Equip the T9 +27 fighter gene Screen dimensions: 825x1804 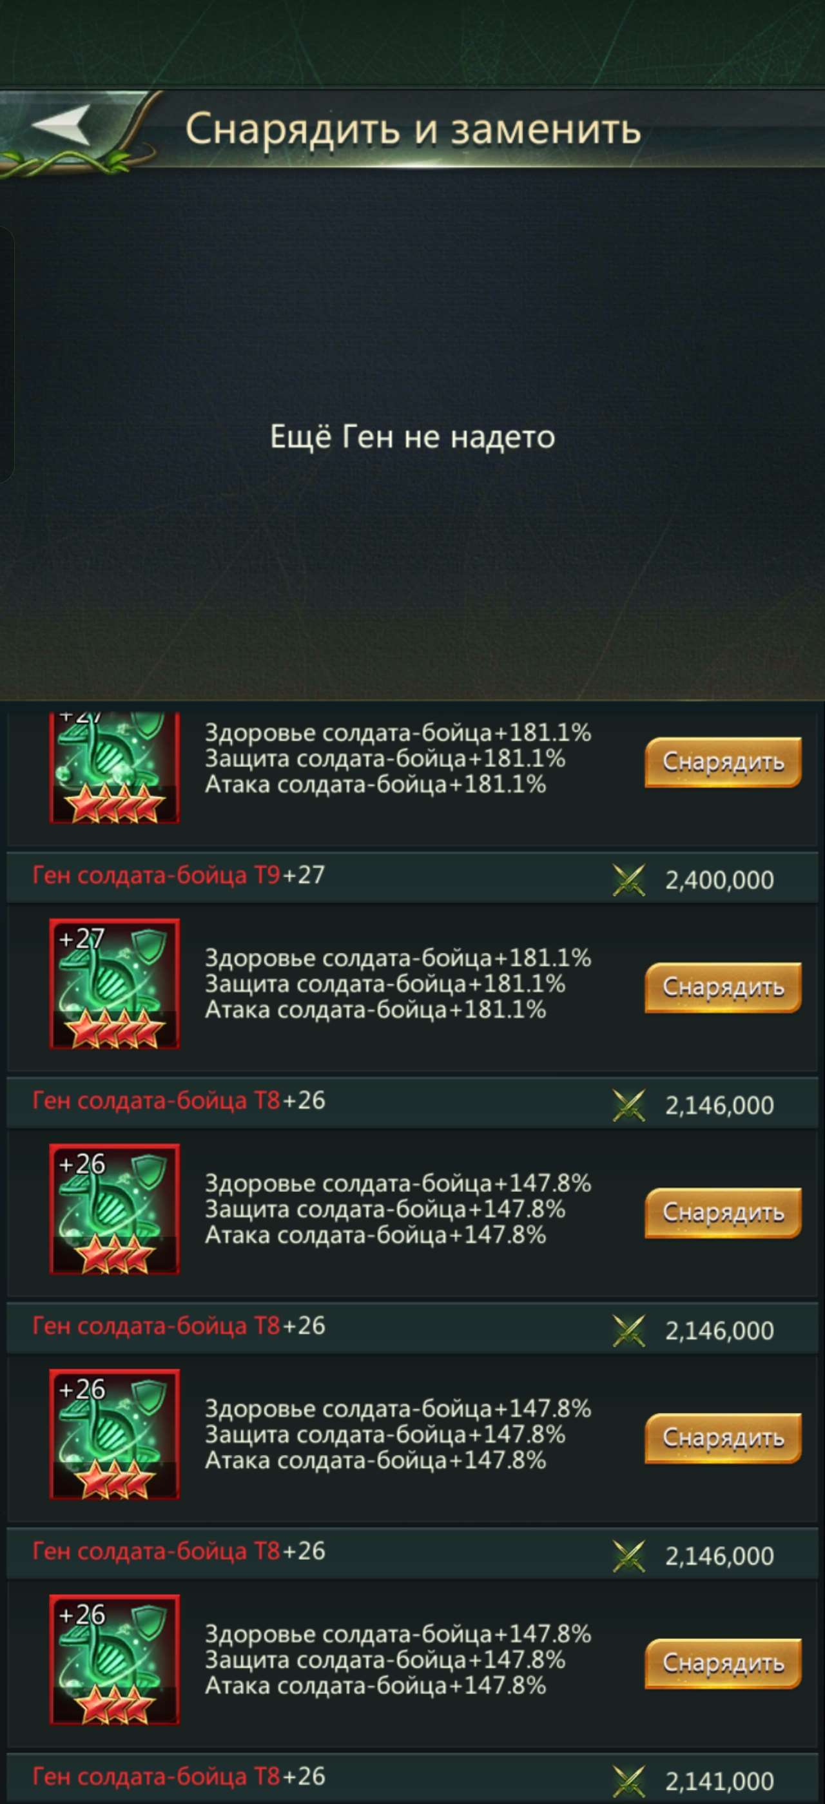coord(723,988)
